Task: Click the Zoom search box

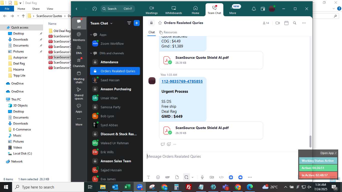Action: click(118, 9)
